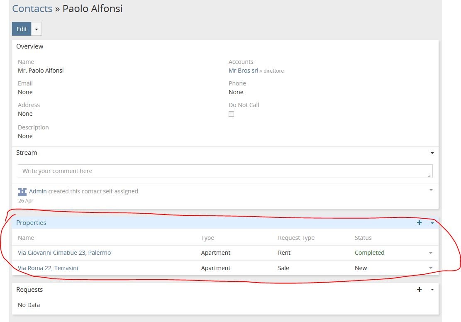
Task: Open Via Giovanni Cimabue 23, Palermo property
Action: [64, 253]
